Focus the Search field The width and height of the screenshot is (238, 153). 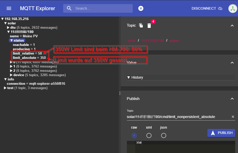point(98,8)
